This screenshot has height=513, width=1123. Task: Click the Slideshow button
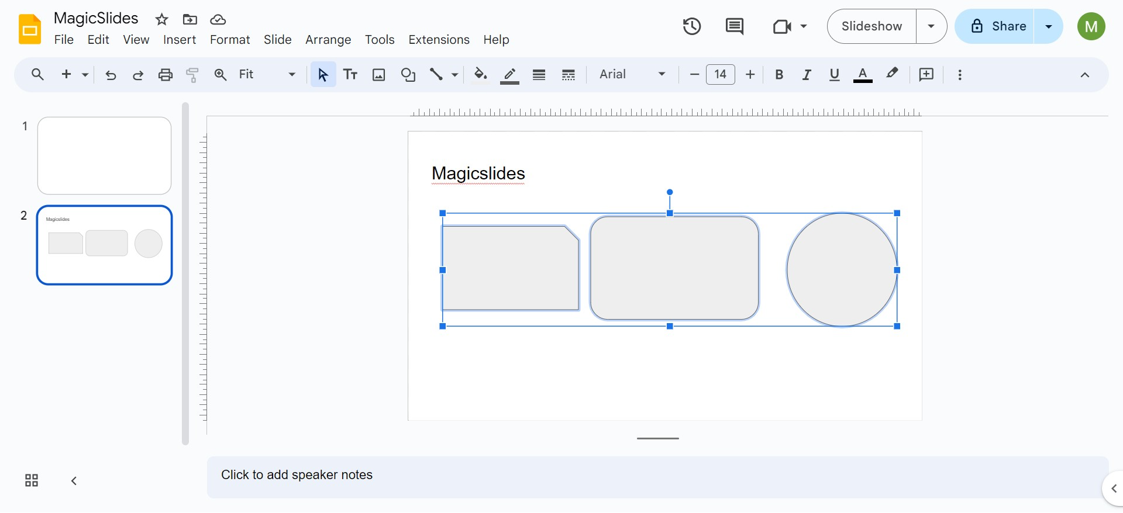(x=871, y=26)
